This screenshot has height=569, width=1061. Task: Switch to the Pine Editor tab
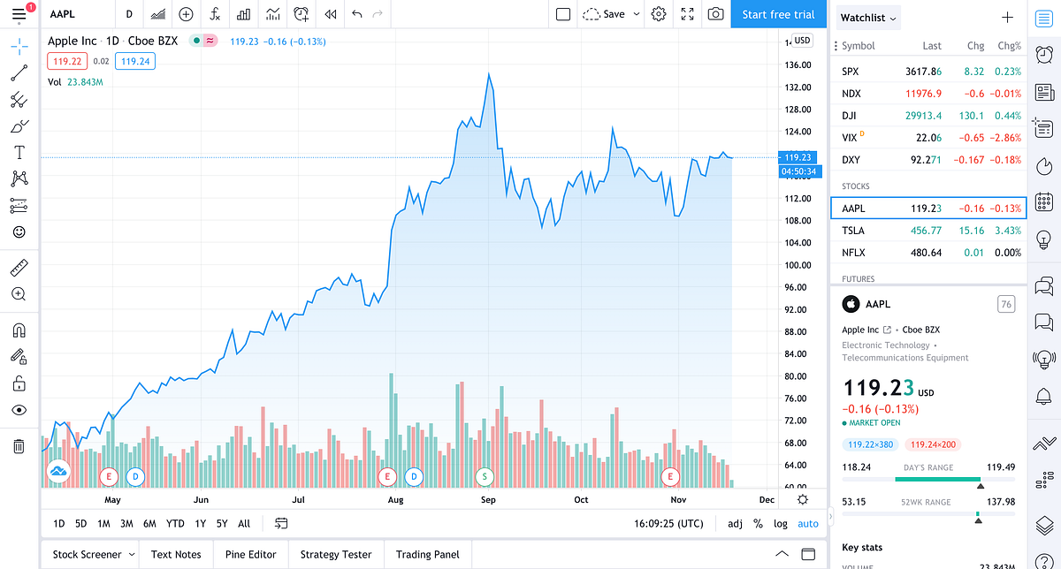click(x=250, y=554)
